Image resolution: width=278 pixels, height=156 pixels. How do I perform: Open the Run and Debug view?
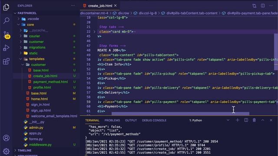click(6, 48)
